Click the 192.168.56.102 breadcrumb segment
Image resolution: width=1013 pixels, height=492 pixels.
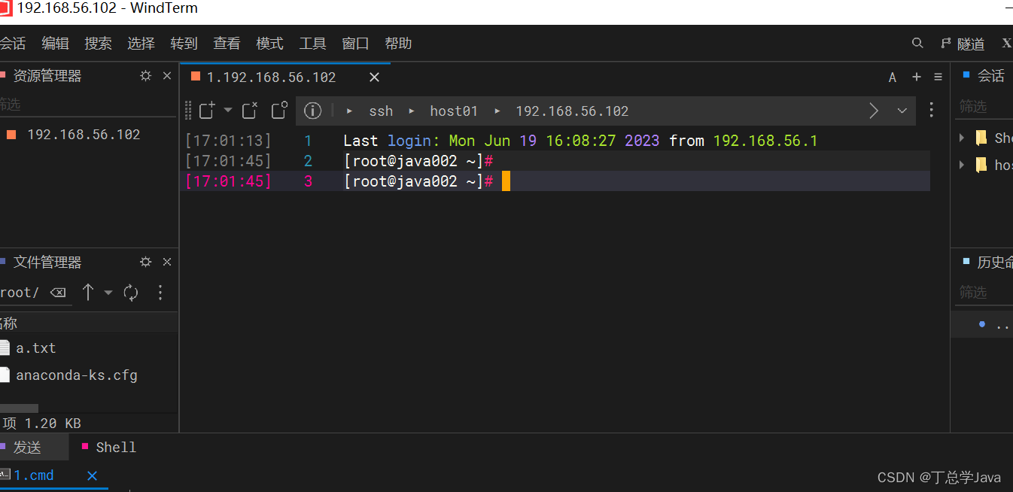coord(572,111)
